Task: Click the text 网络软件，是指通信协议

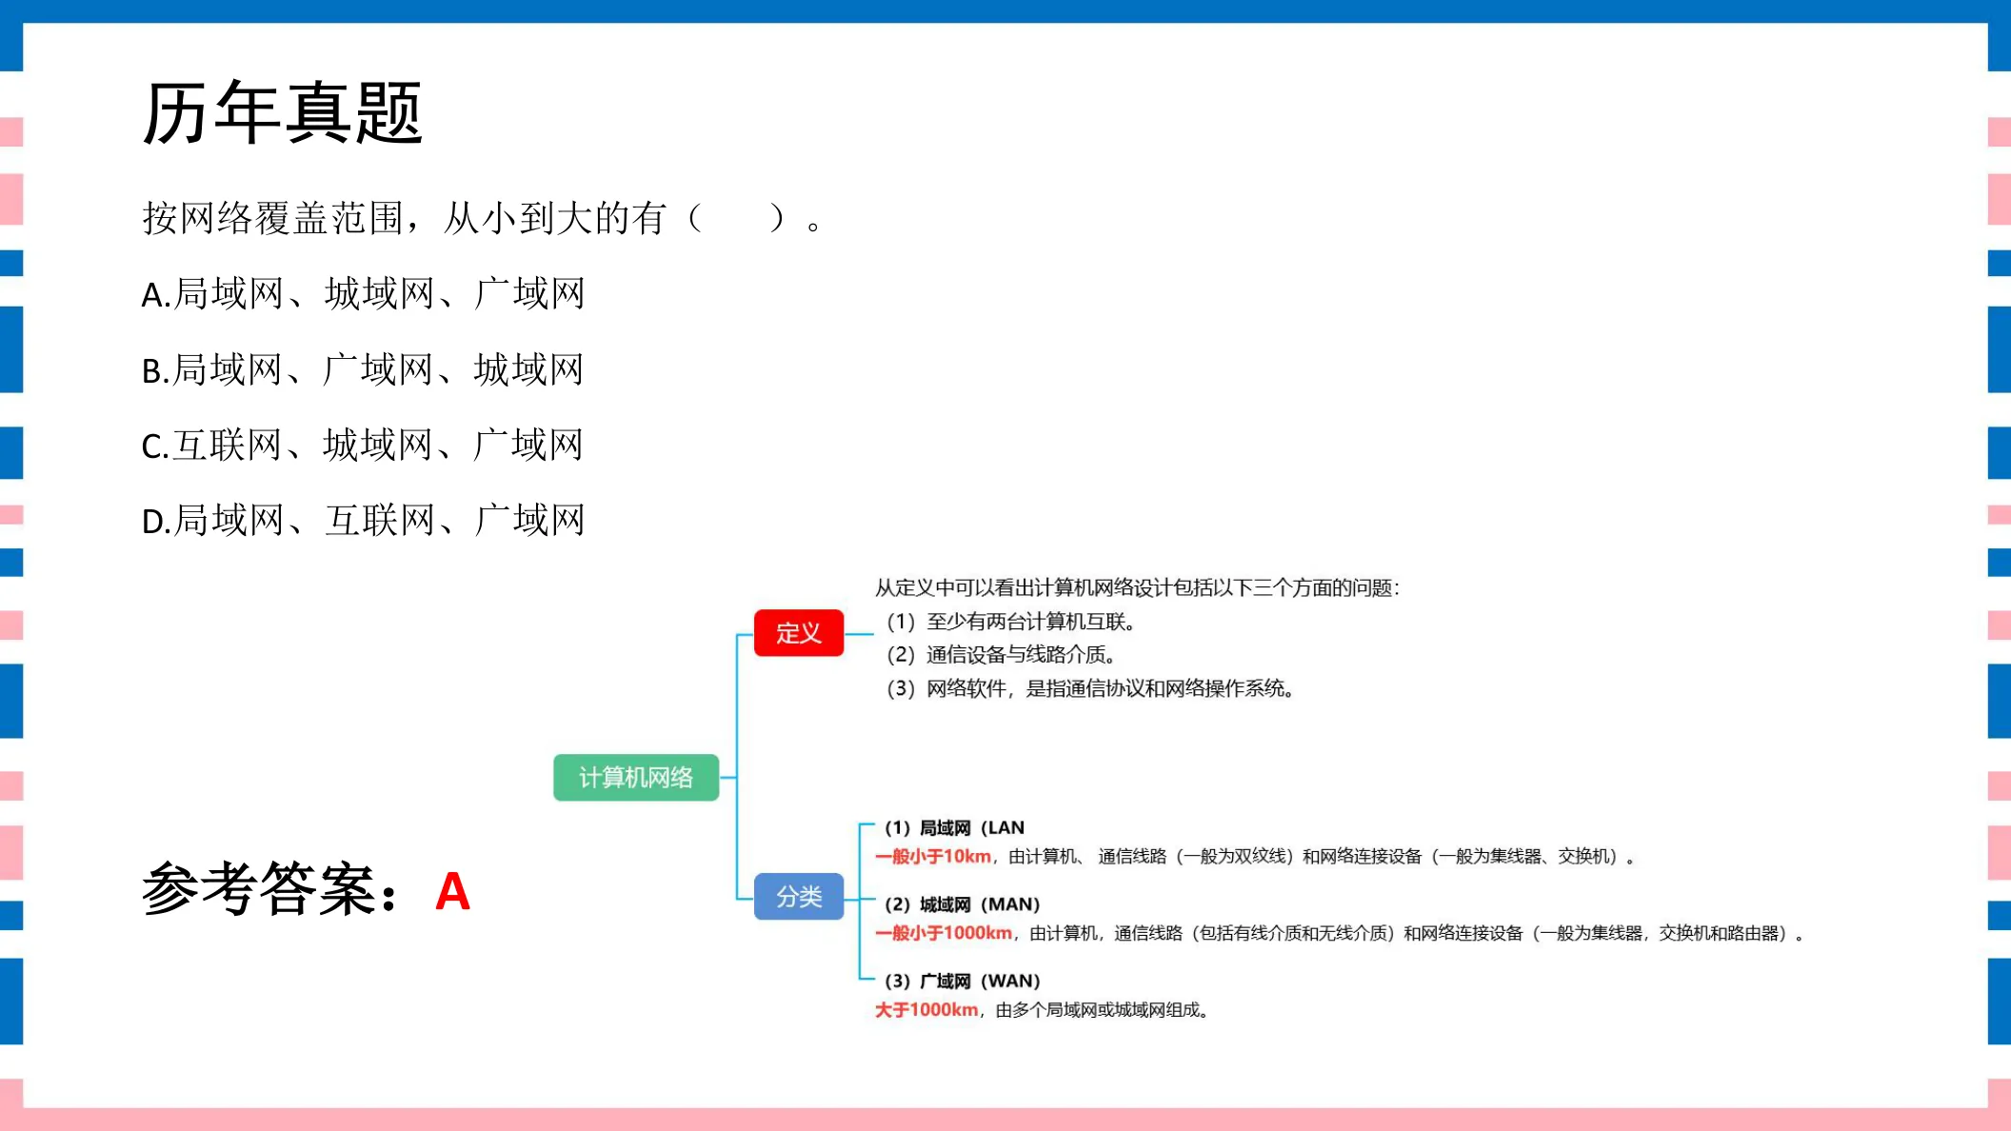Action: click(x=1110, y=688)
